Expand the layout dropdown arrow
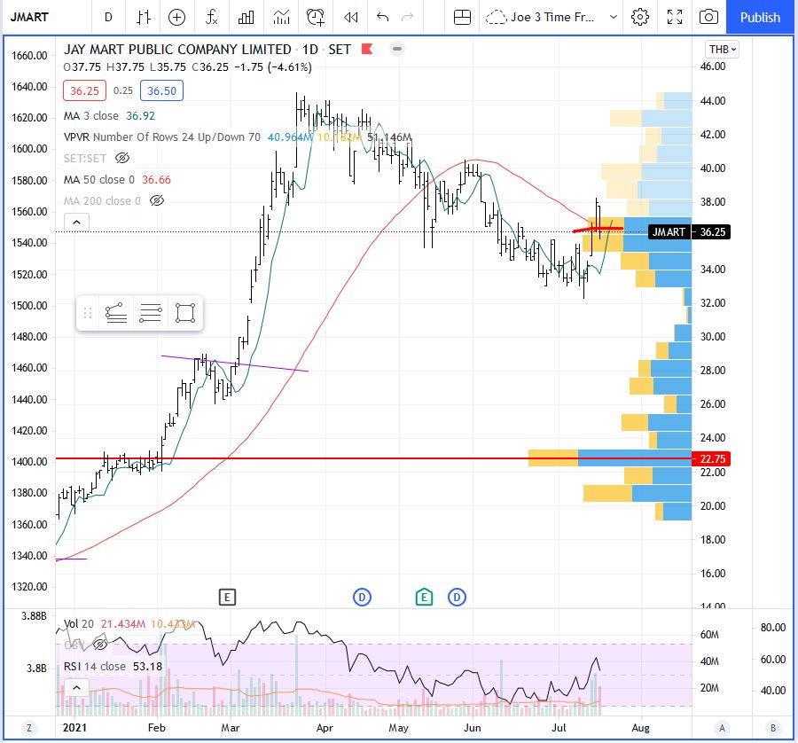 (x=614, y=18)
